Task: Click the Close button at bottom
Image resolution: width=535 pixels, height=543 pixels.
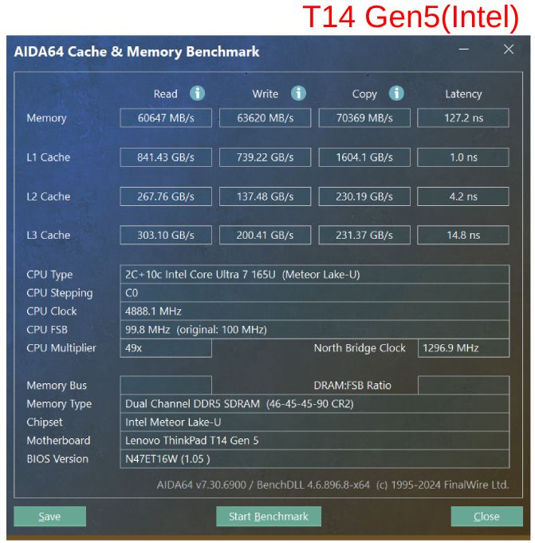Action: point(486,517)
